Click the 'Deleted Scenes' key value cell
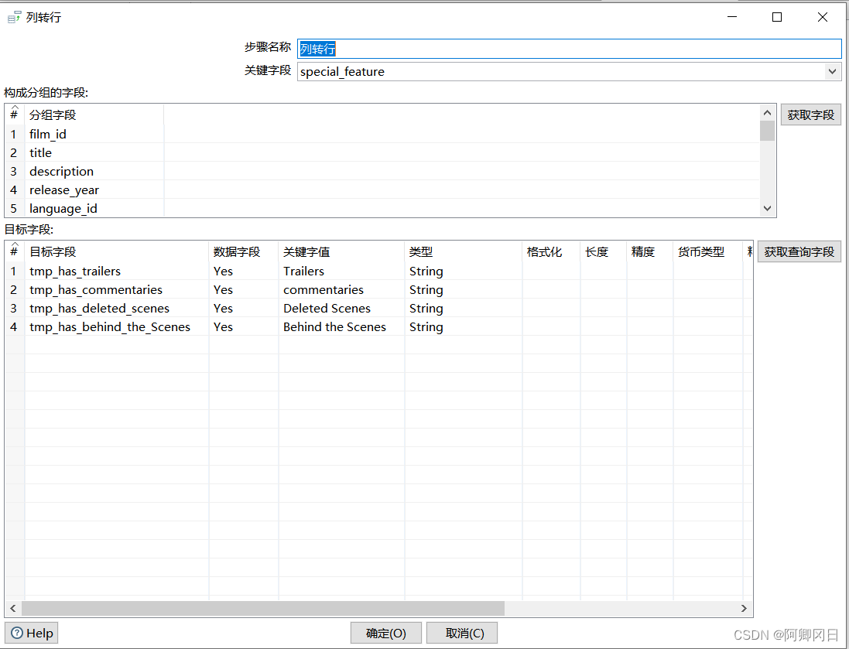The image size is (849, 649). click(x=327, y=308)
